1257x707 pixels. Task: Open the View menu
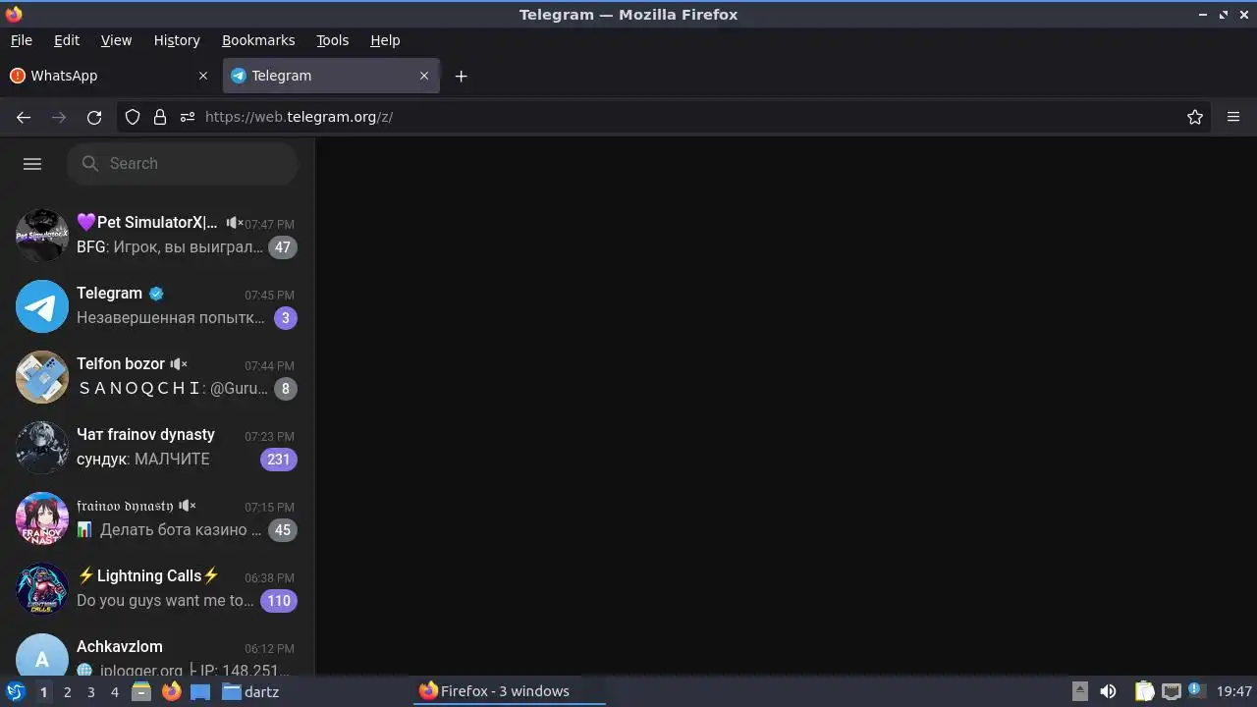click(116, 40)
